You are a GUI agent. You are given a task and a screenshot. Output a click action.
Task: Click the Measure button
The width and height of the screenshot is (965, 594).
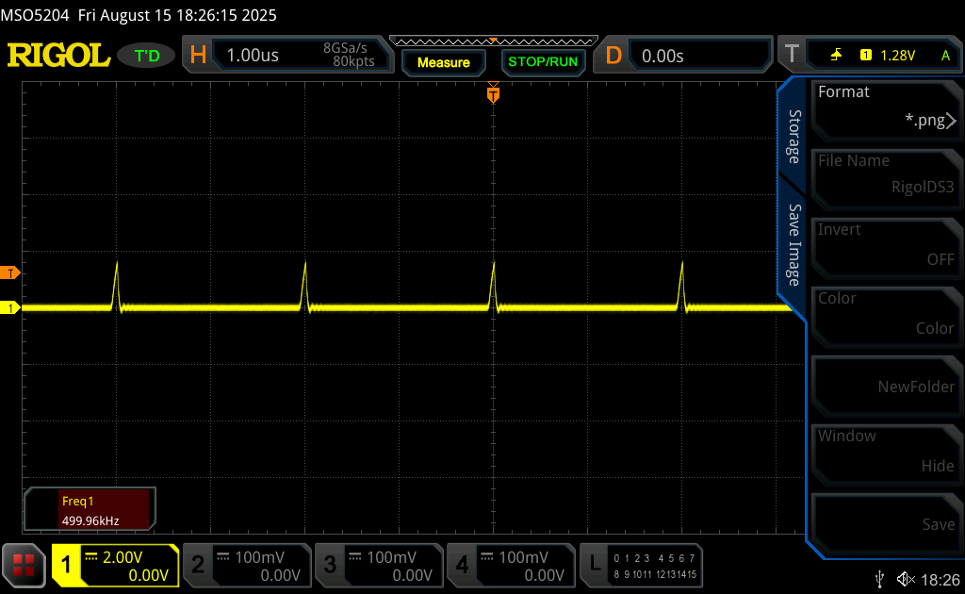tap(443, 62)
